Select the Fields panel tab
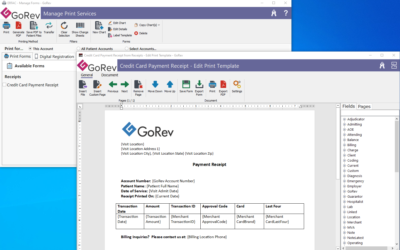This screenshot has width=400, height=250. (x=348, y=106)
